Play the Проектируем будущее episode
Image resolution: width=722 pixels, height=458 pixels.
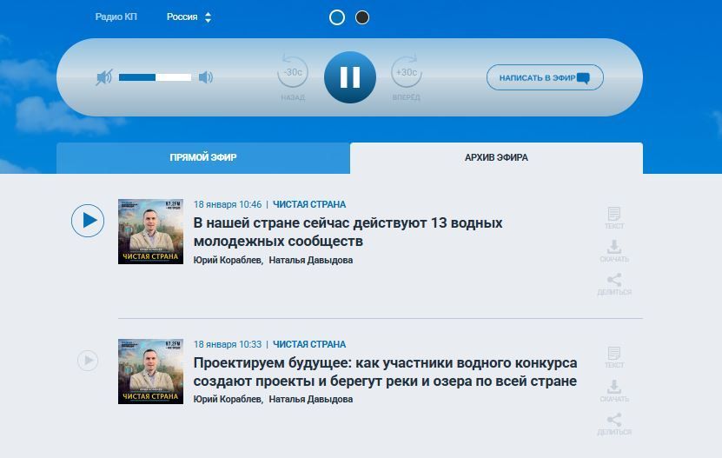pyautogui.click(x=88, y=360)
